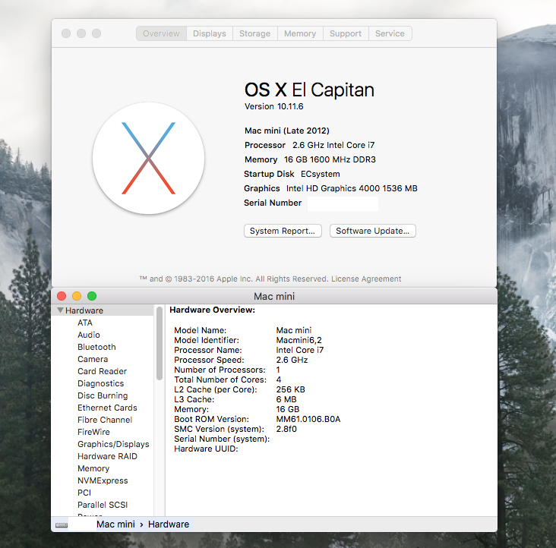Click the 16 GB memory value in report
The width and height of the screenshot is (556, 548).
pyautogui.click(x=288, y=410)
